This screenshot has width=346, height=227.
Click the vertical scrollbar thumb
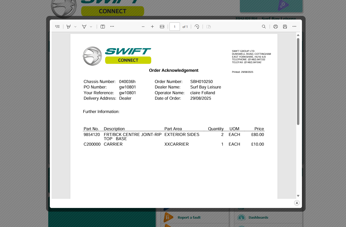(298, 81)
